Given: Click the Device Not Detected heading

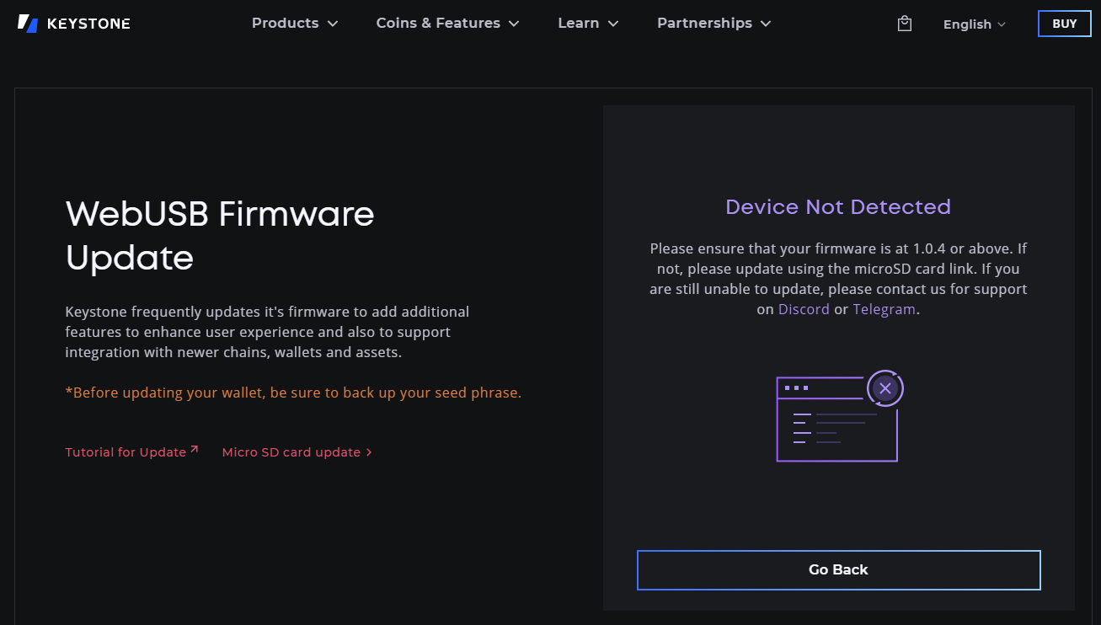Looking at the screenshot, I should (838, 207).
